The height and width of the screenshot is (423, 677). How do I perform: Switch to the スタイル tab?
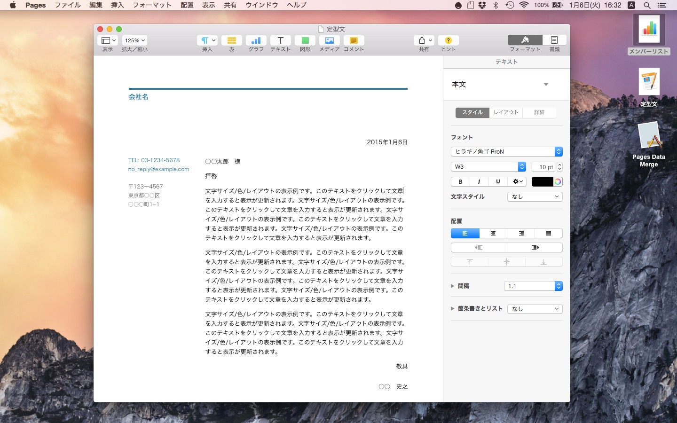472,112
